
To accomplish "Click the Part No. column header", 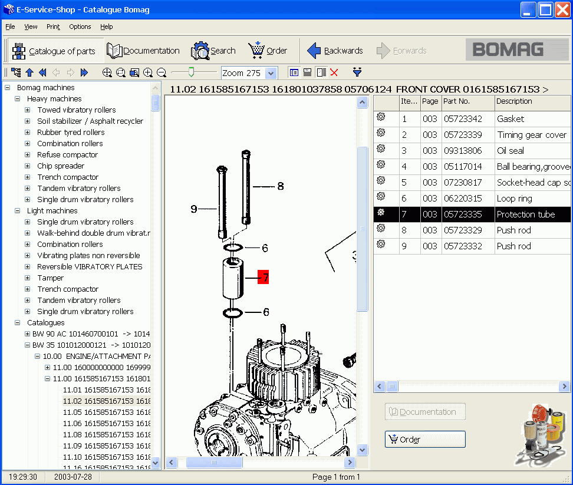I will [467, 101].
